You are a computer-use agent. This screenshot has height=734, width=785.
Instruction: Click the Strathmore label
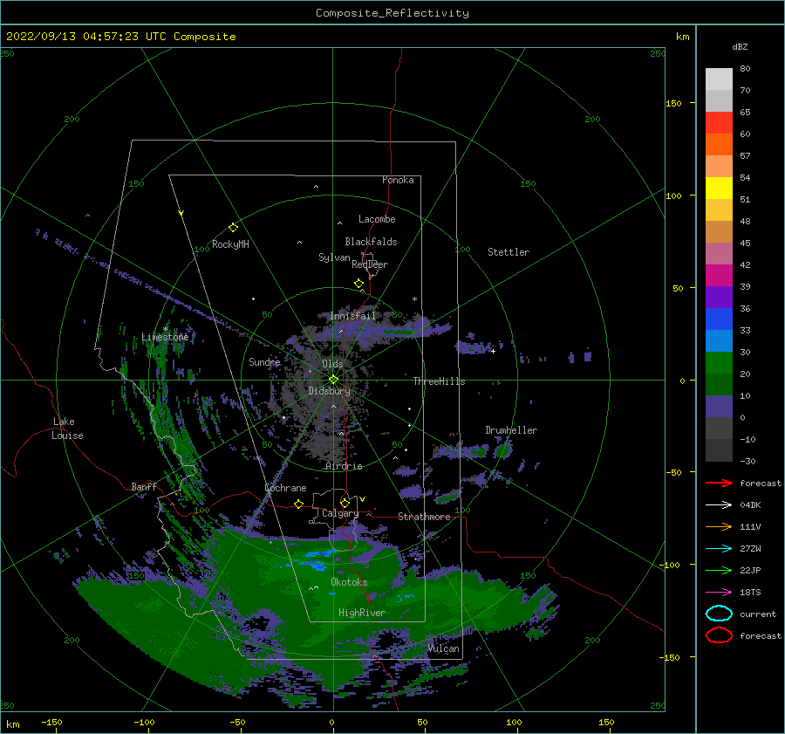[x=424, y=517]
